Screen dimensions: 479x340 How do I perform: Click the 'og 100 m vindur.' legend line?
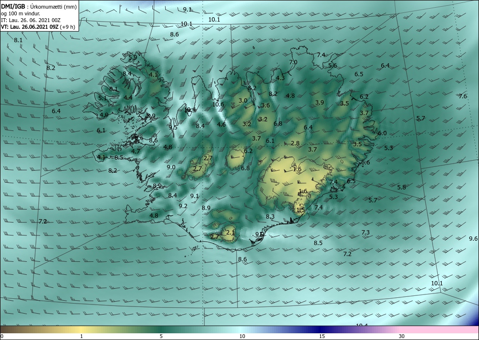coord(21,13)
